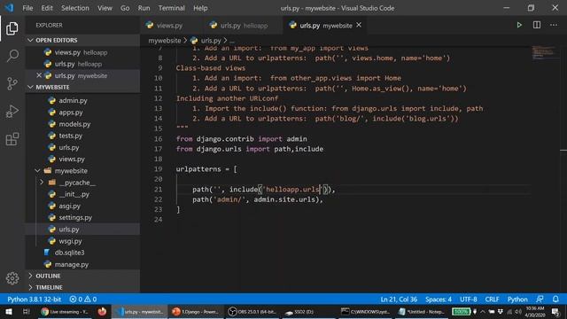Viewport: 567px width, 319px height.
Task: Change language mode from Python
Action: pyautogui.click(x=517, y=300)
